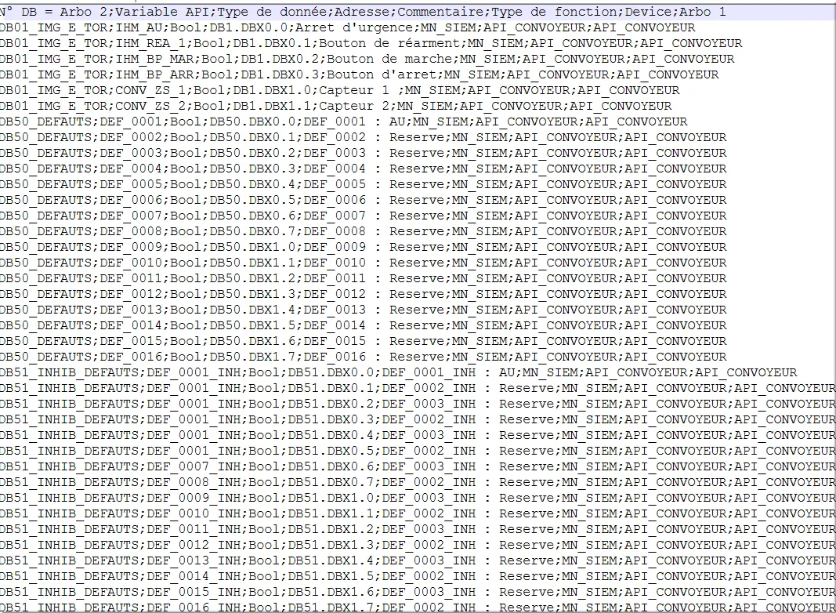This screenshot has width=836, height=613.
Task: Click address "DB50.DBX0.0"
Action: pyautogui.click(x=252, y=122)
